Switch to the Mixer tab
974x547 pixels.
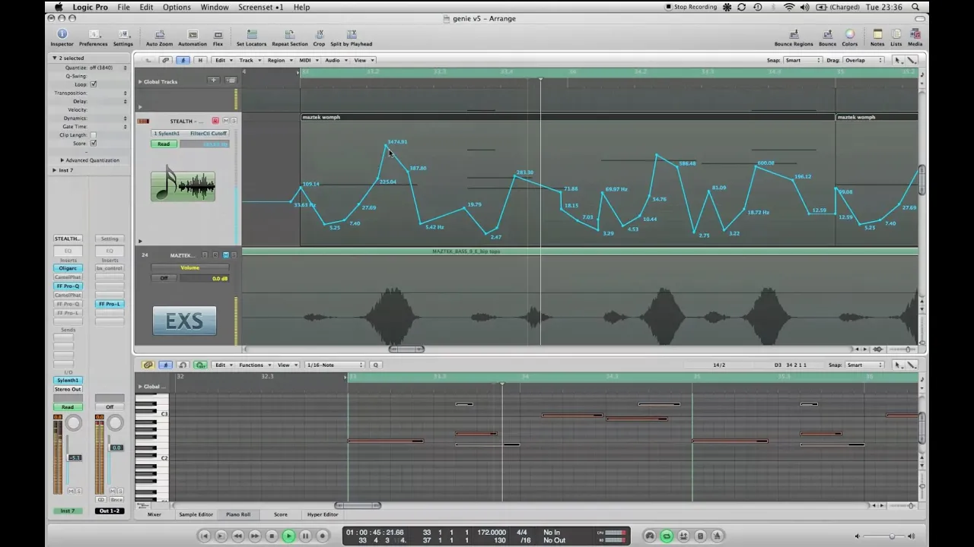click(x=154, y=514)
